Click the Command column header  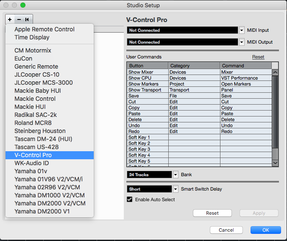(x=246, y=66)
